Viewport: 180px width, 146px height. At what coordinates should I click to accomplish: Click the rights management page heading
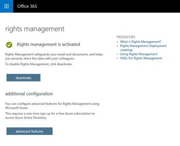coord(35,29)
